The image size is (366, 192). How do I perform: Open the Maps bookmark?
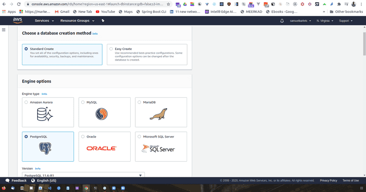[125, 11]
